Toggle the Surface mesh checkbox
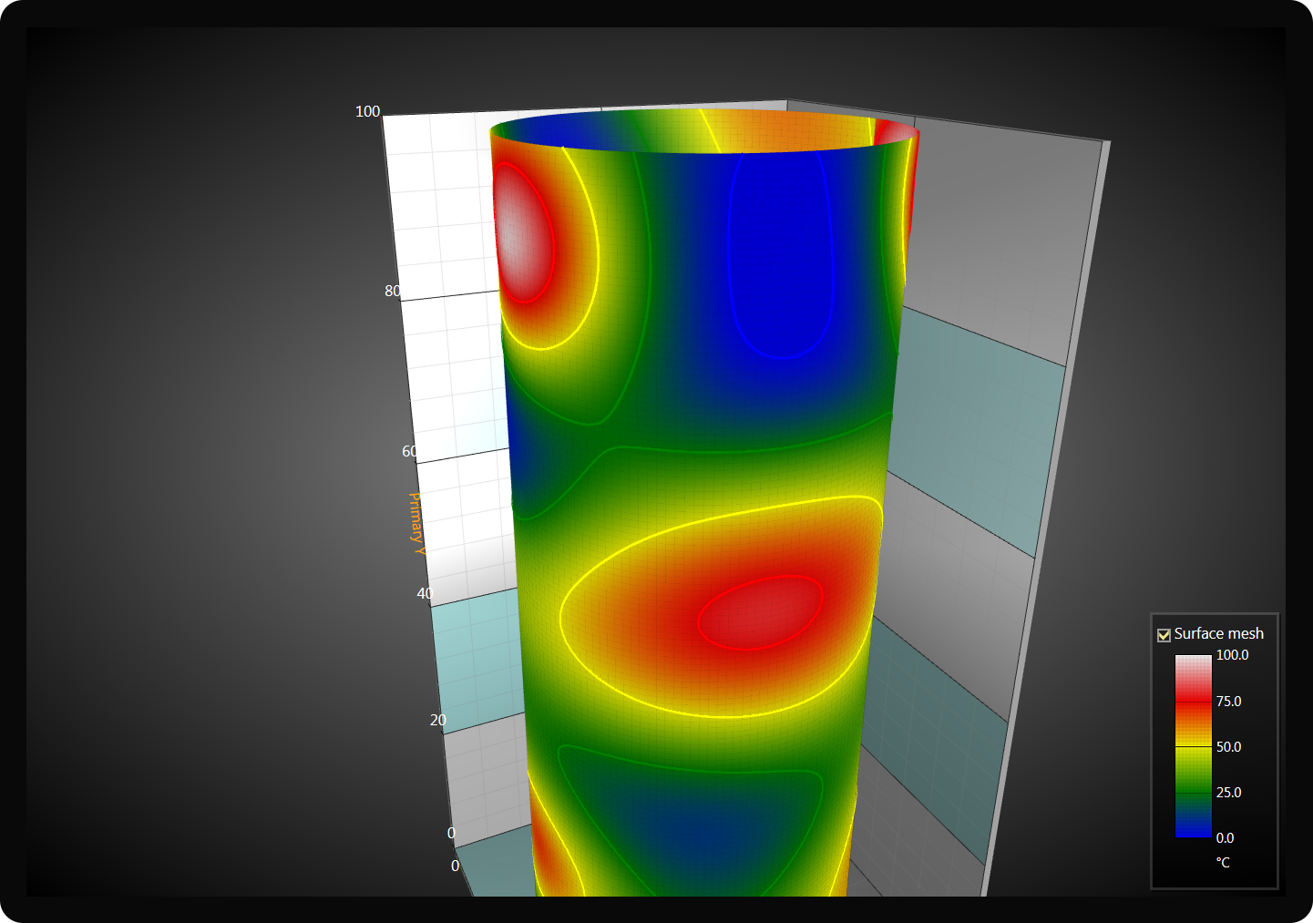The image size is (1313, 923). [1164, 635]
